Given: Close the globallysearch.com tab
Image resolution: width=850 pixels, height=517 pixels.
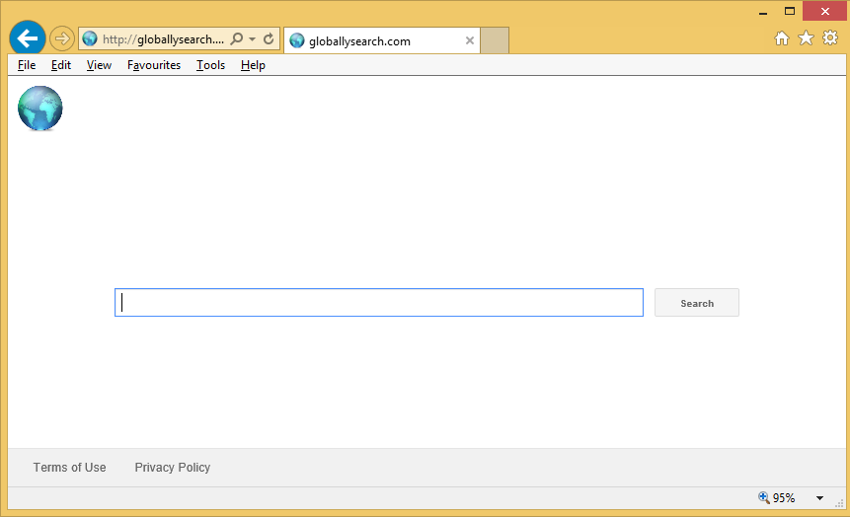Looking at the screenshot, I should pyautogui.click(x=470, y=41).
